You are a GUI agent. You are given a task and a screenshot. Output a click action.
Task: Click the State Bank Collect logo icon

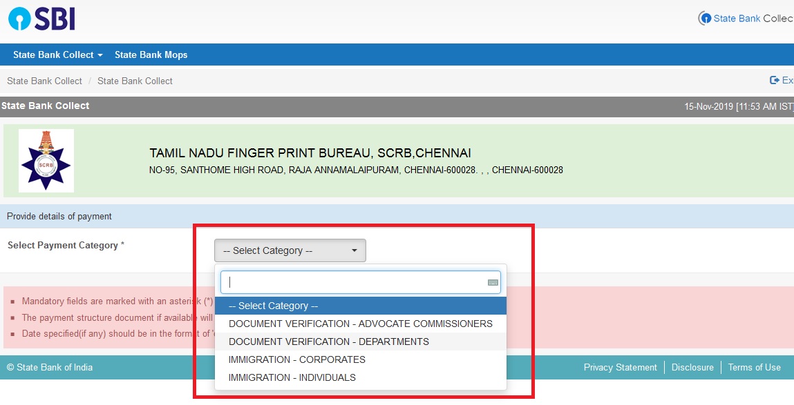[704, 19]
